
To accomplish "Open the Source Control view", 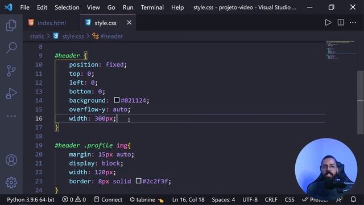I will pos(11,71).
